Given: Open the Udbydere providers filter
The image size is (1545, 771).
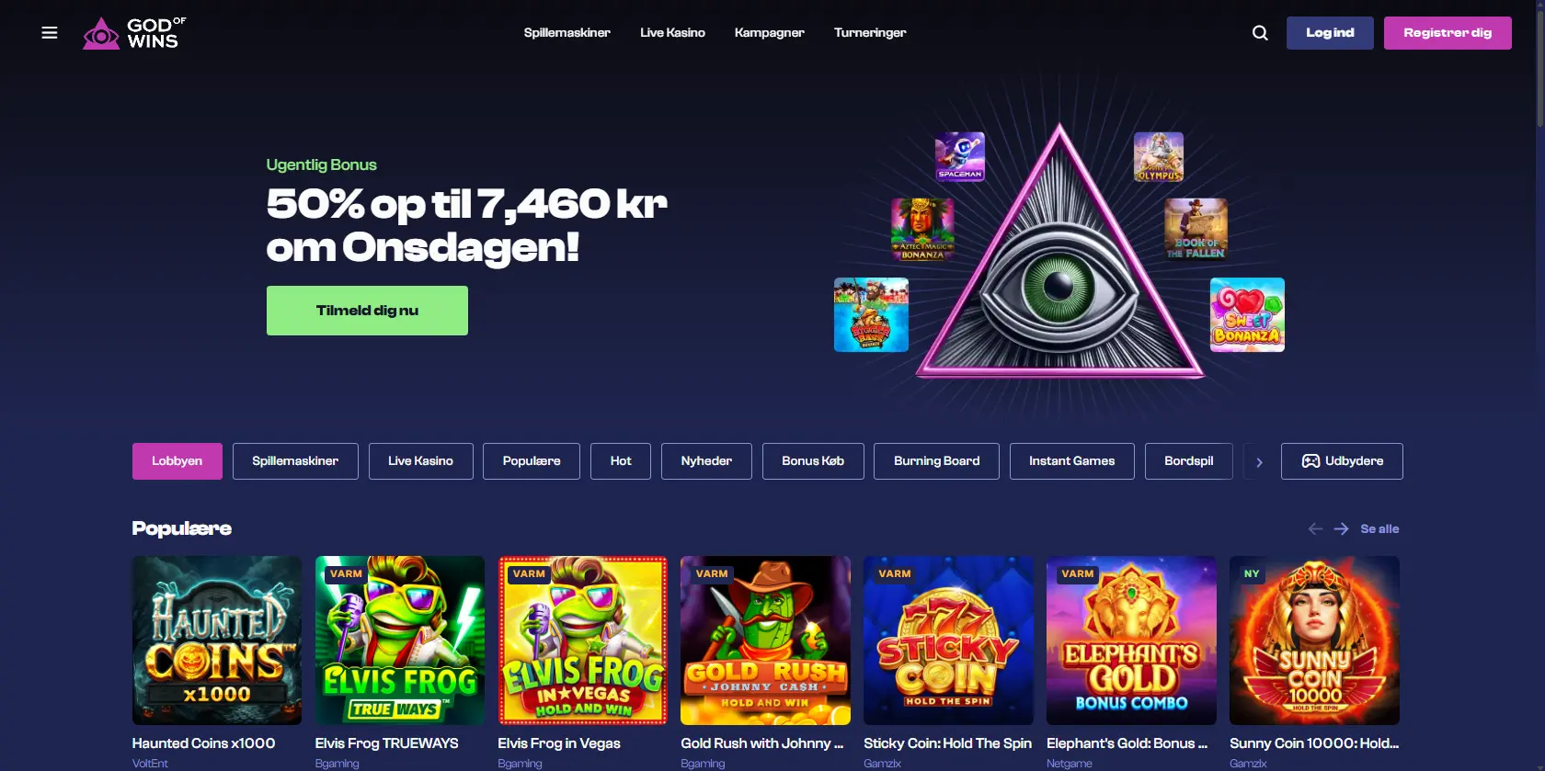Looking at the screenshot, I should tap(1342, 461).
